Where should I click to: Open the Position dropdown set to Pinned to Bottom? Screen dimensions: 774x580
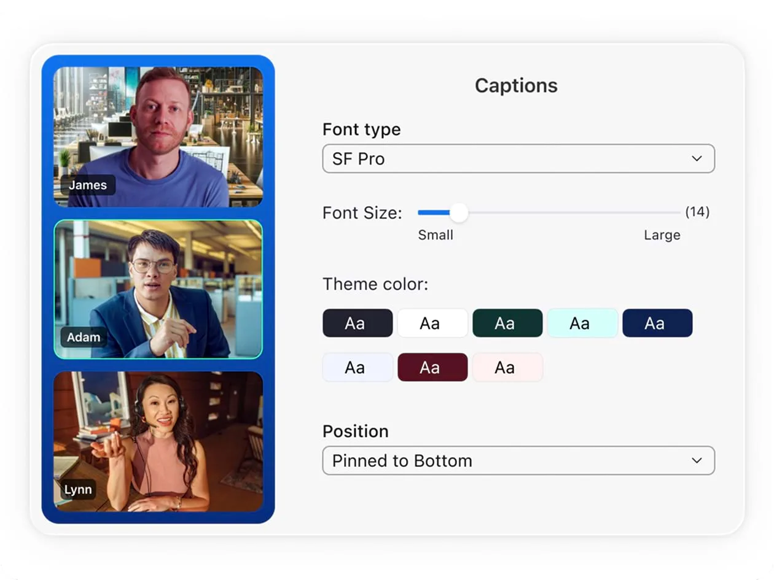[518, 461]
